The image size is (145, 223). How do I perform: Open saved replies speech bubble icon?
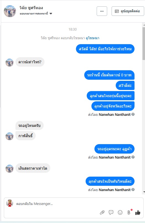pyautogui.click(x=111, y=212)
